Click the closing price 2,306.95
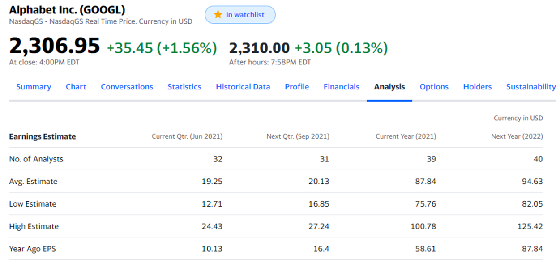 (55, 46)
